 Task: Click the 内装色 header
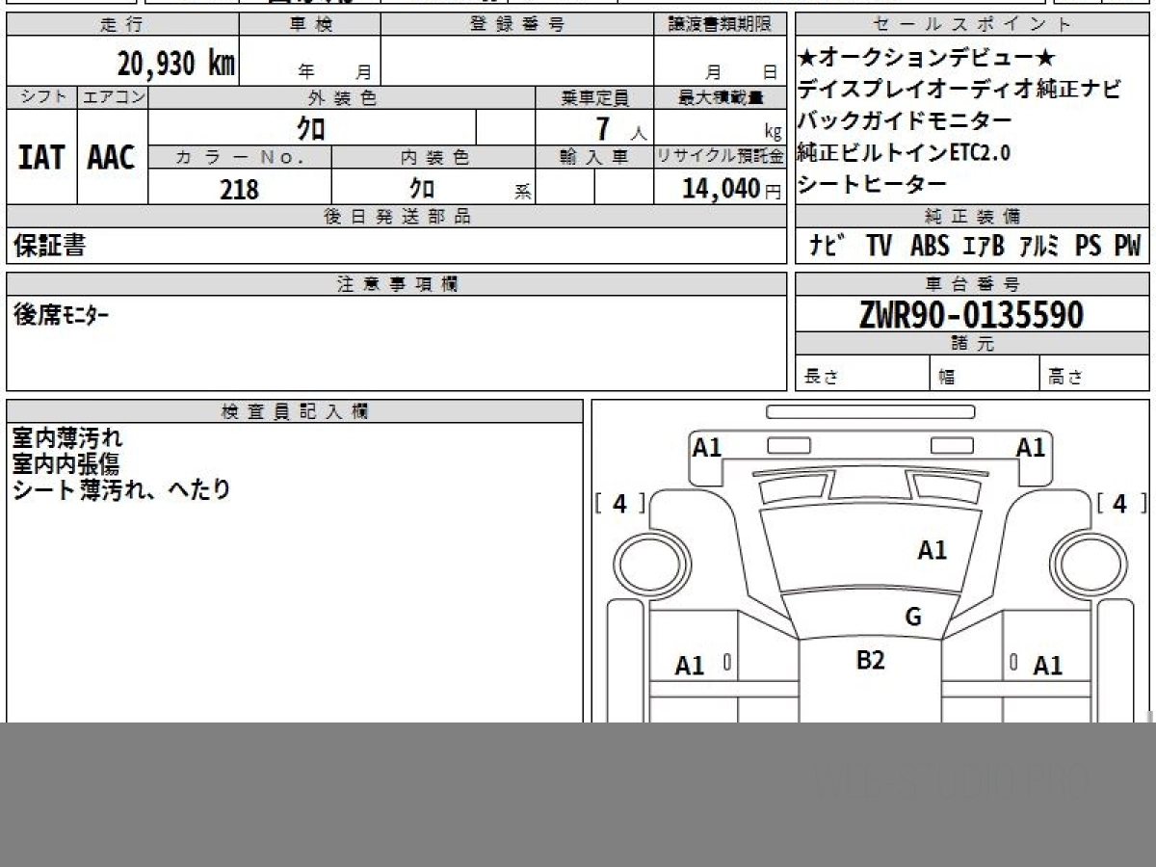coord(433,157)
